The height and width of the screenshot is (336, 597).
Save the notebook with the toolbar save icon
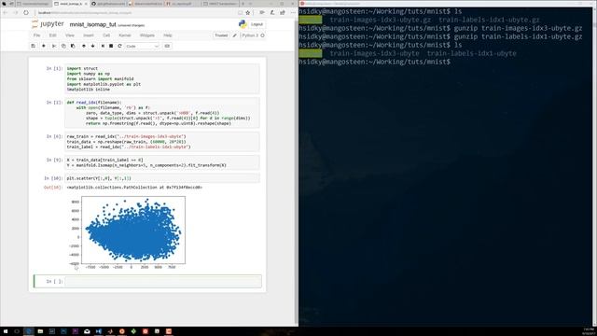point(34,46)
